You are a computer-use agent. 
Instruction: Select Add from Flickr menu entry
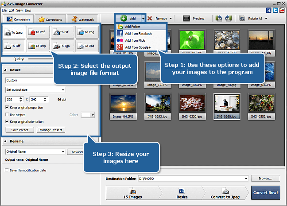pos(141,40)
